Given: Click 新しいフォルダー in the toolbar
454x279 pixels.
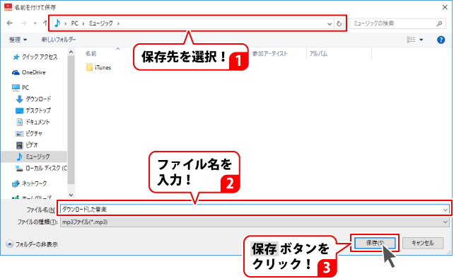Looking at the screenshot, I should click(59, 40).
